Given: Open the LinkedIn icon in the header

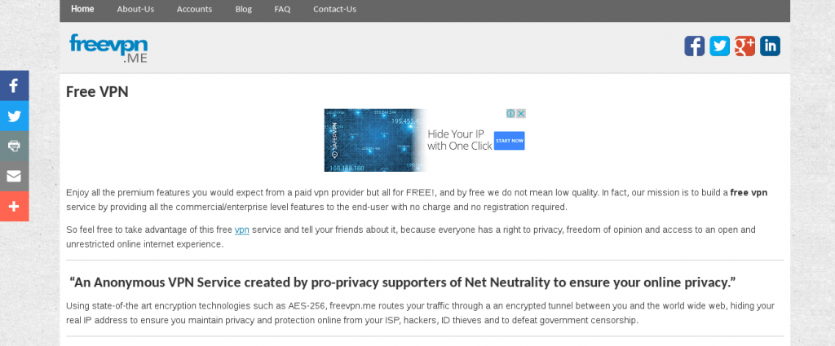Looking at the screenshot, I should coord(770,46).
